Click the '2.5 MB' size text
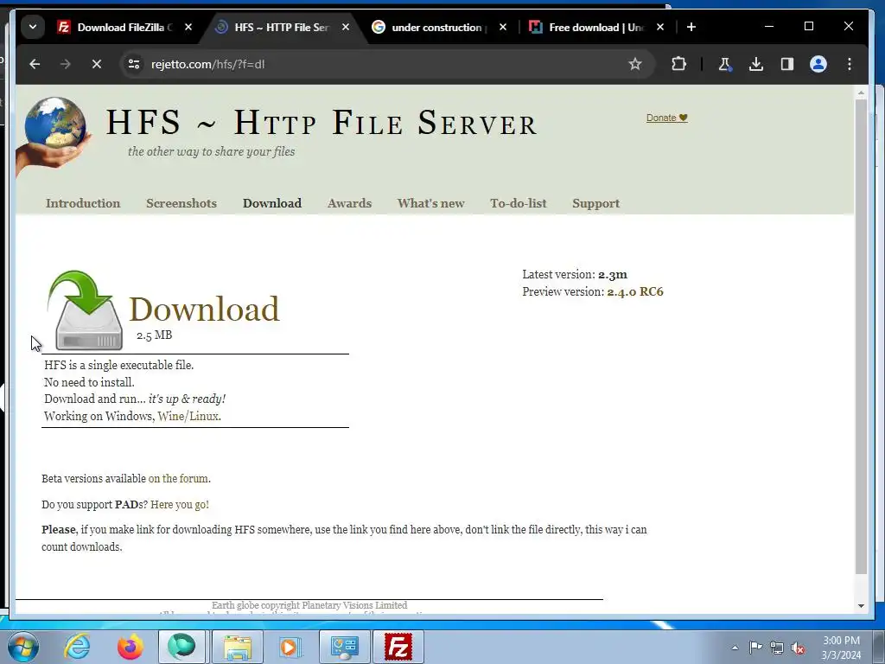The height and width of the screenshot is (664, 885). coord(154,335)
